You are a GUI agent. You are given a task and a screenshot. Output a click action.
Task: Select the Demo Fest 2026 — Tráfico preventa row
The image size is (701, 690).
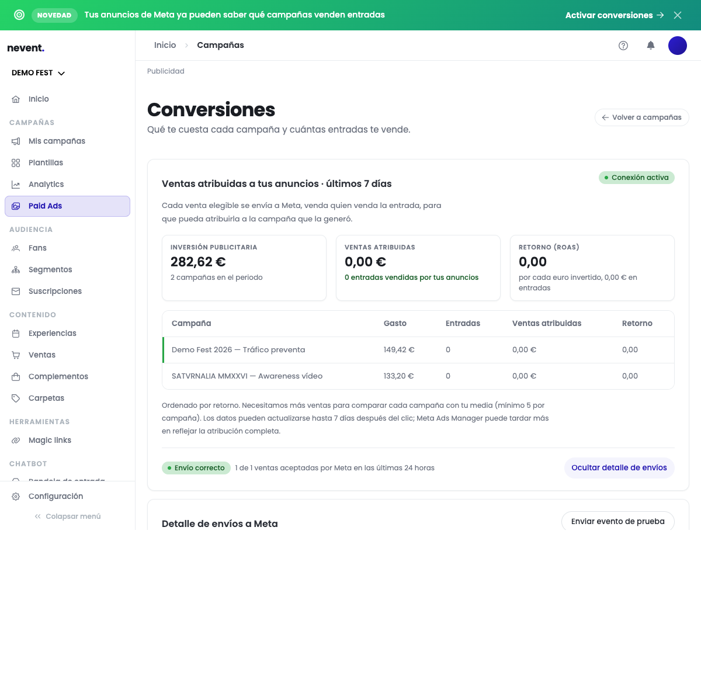418,350
